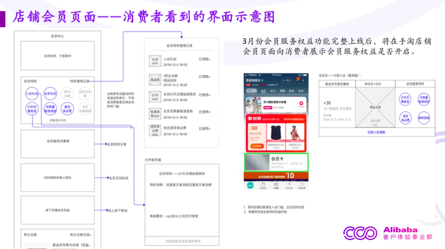
Task: Click the 极速退款icon placeholder in usage records
Action: pyautogui.click(x=155, y=114)
